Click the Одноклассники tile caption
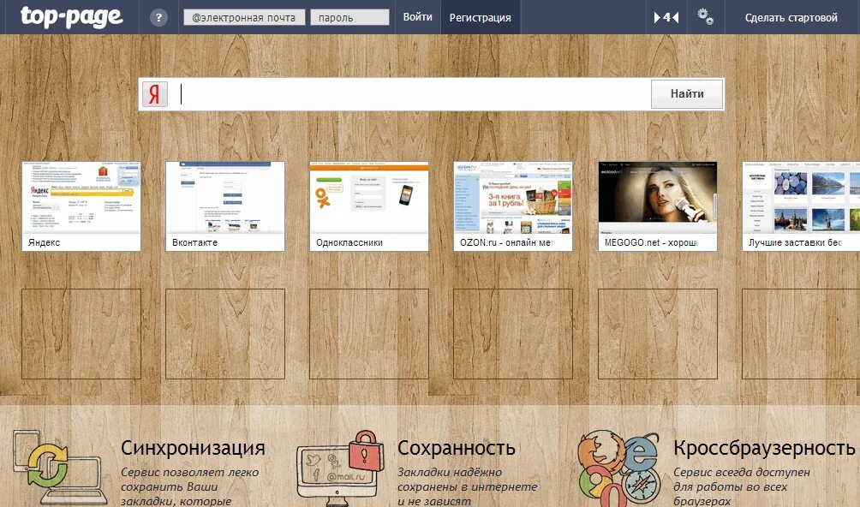This screenshot has height=507, width=860. pyautogui.click(x=349, y=242)
